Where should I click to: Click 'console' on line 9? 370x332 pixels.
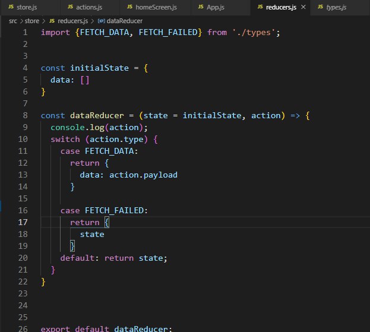(68, 128)
